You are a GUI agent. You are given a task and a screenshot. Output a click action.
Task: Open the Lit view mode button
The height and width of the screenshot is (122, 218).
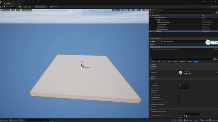coord(13,10)
